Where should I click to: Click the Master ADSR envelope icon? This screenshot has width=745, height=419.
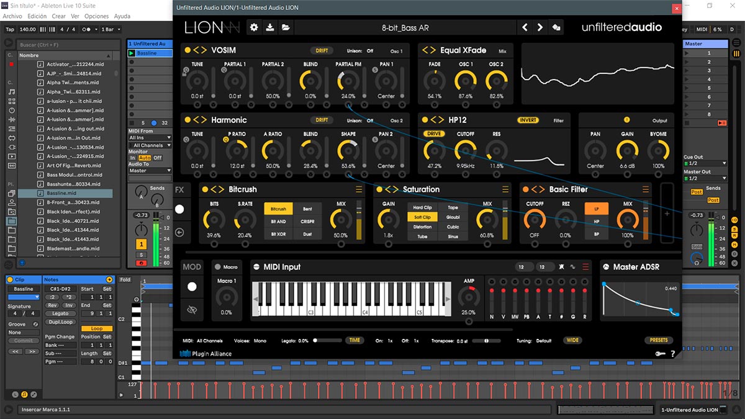606,267
